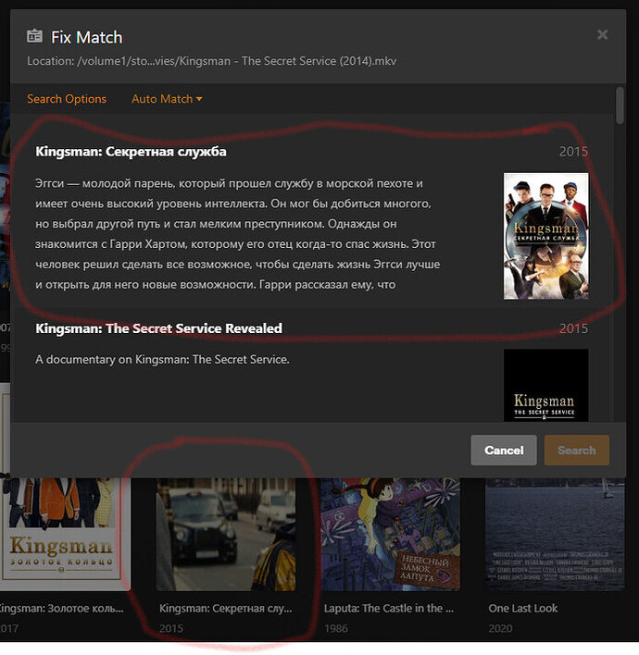Click the Эггси synopsis text of first result

237,234
